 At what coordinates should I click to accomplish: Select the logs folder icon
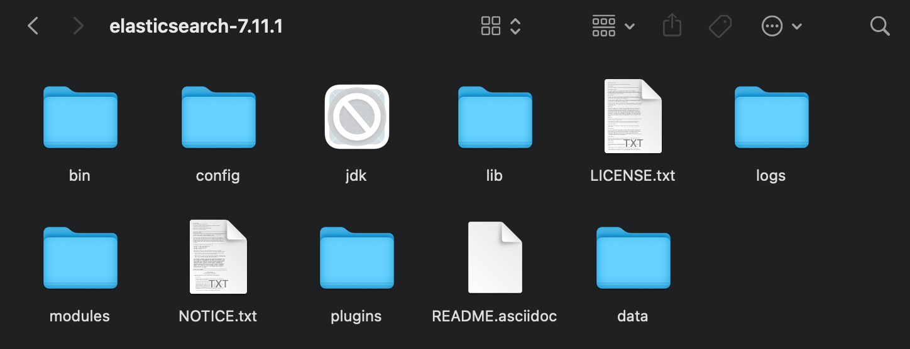pos(771,117)
